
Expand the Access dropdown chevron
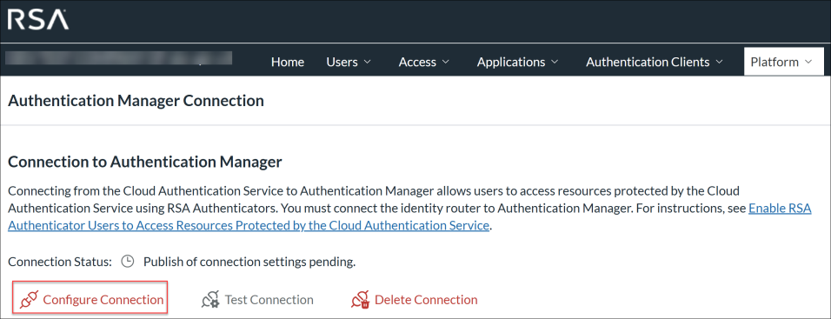click(446, 62)
